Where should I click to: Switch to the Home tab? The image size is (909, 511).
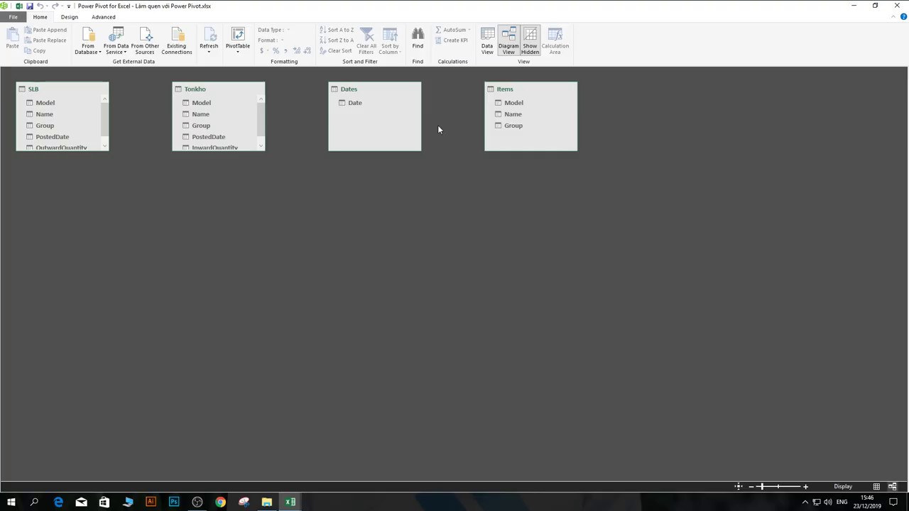tap(40, 17)
